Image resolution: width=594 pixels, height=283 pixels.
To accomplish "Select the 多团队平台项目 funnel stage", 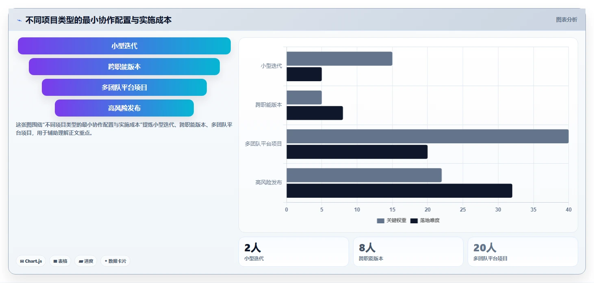I will [124, 87].
